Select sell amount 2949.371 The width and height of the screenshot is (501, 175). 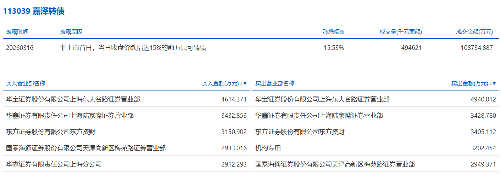click(x=483, y=164)
